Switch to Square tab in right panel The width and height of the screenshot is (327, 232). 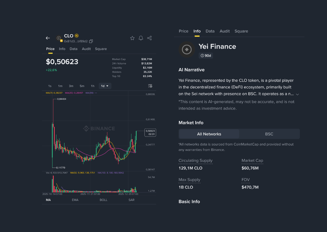[241, 31]
